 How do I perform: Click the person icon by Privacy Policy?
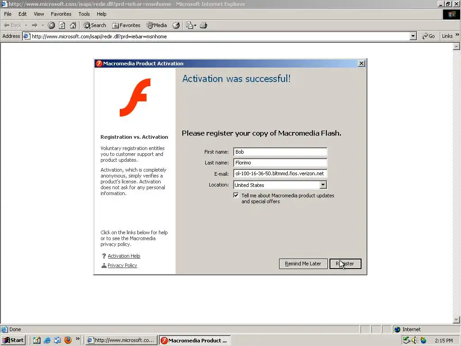(104, 265)
